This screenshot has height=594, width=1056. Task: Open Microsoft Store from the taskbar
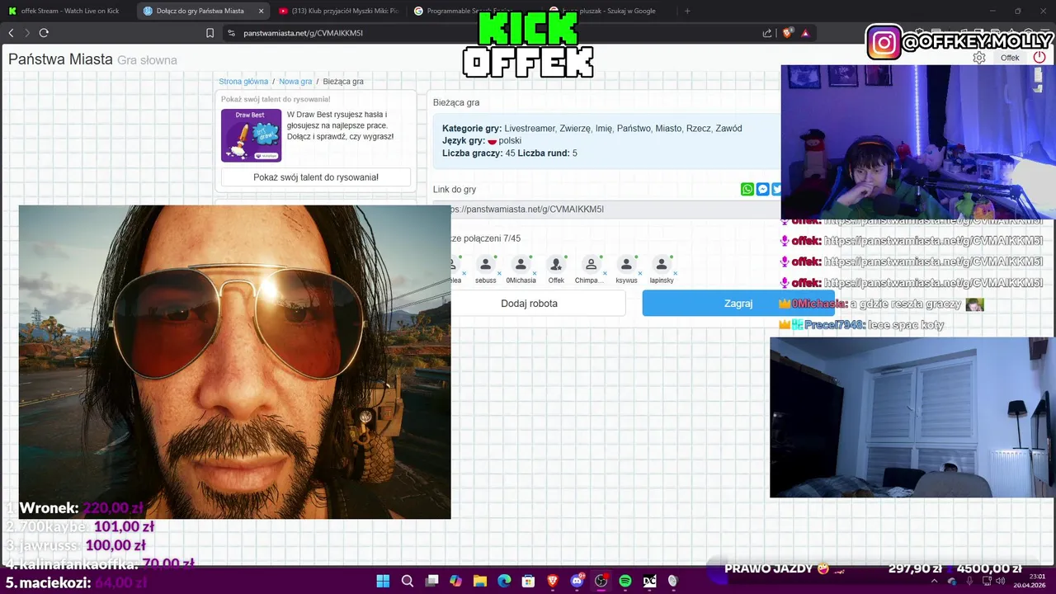point(529,581)
